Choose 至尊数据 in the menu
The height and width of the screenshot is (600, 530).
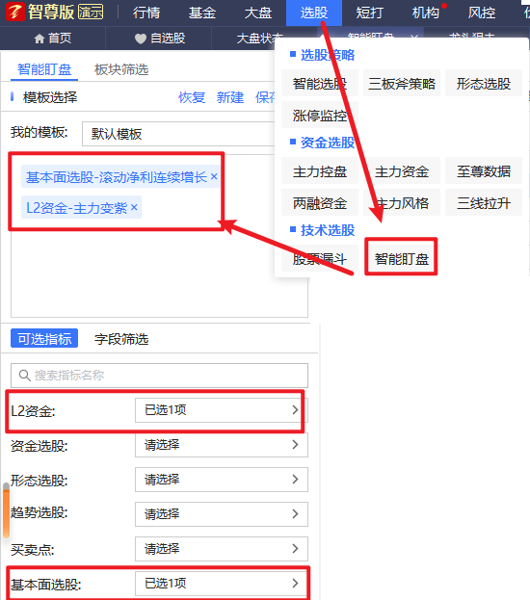[x=484, y=171]
